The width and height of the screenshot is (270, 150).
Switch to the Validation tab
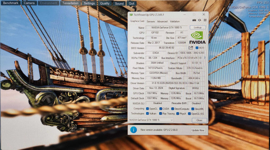175,22
